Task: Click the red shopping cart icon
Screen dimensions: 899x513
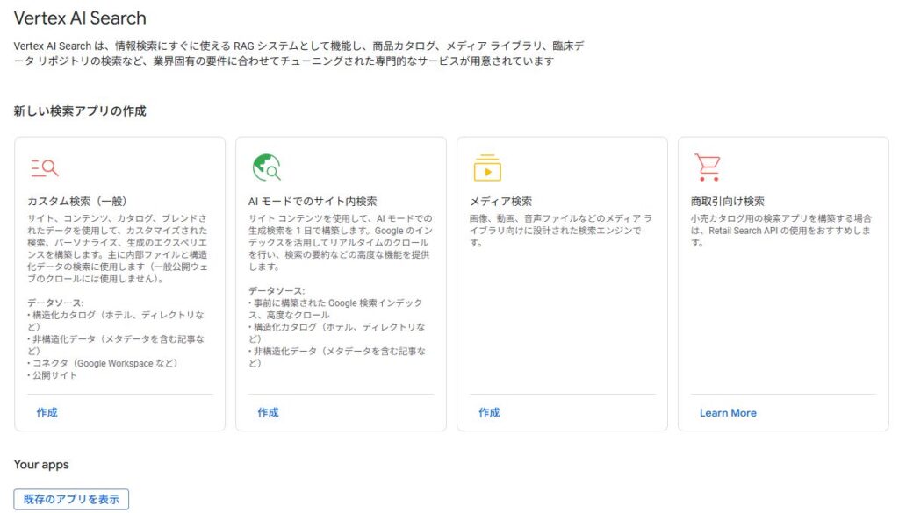Action: (x=707, y=167)
